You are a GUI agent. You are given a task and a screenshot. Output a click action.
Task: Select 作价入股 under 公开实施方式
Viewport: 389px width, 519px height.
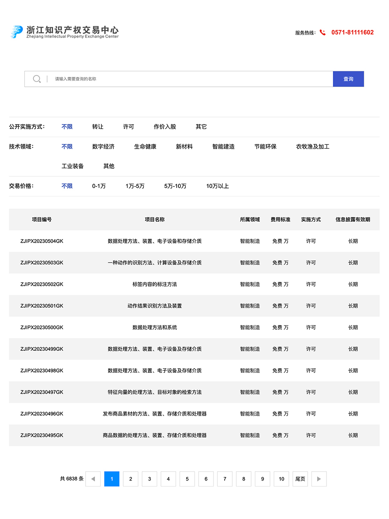click(165, 126)
